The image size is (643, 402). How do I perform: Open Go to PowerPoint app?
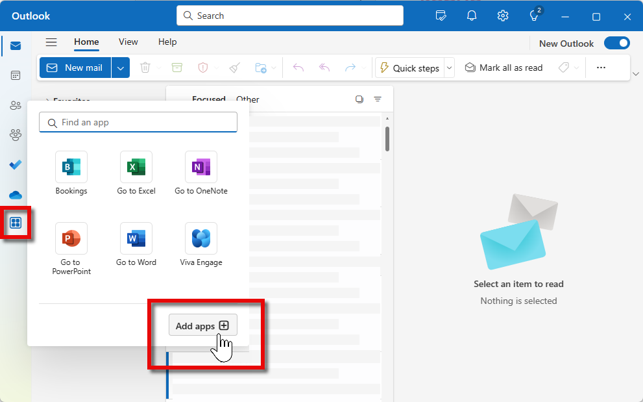[71, 239]
